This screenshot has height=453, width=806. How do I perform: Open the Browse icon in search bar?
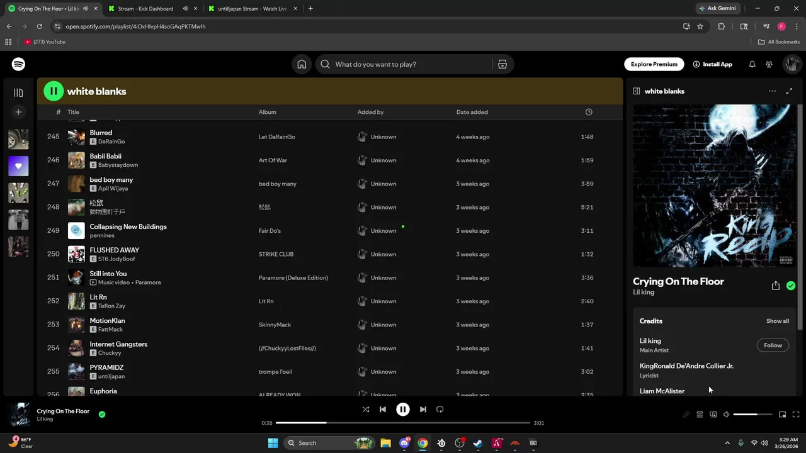tap(502, 64)
